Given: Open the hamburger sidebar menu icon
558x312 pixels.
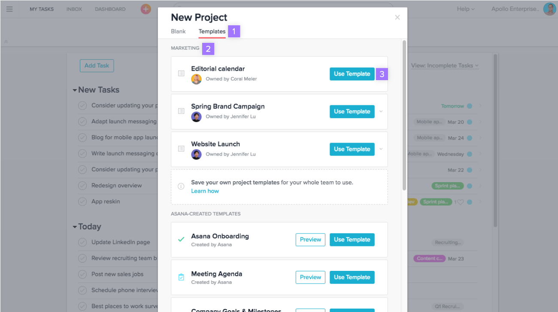Looking at the screenshot, I should pos(9,9).
